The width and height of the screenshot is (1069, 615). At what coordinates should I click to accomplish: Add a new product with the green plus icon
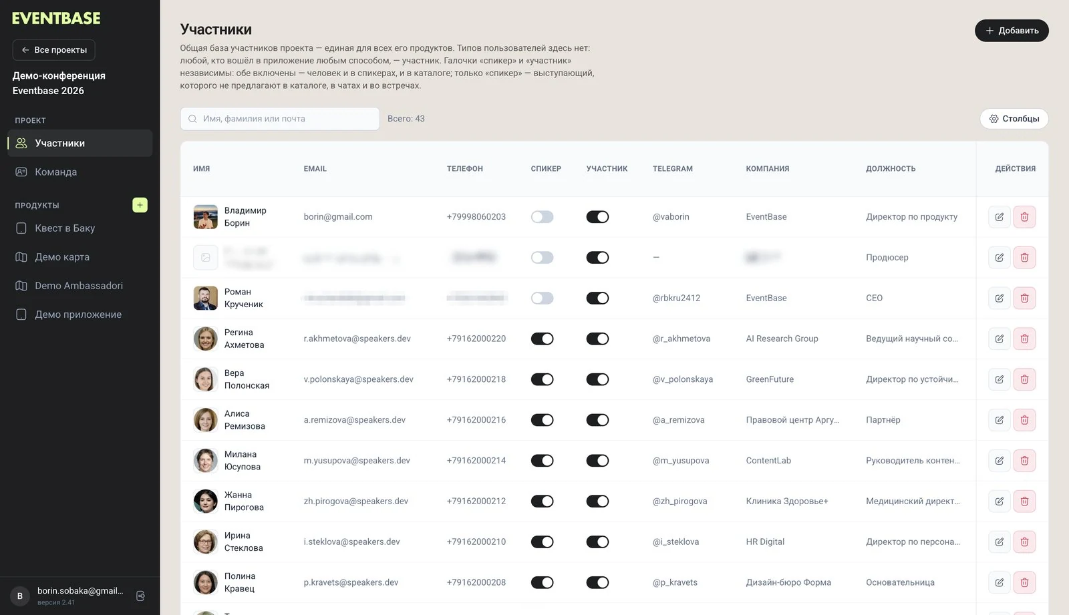click(140, 205)
